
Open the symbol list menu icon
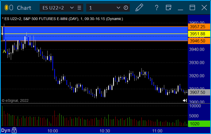coord(79,8)
